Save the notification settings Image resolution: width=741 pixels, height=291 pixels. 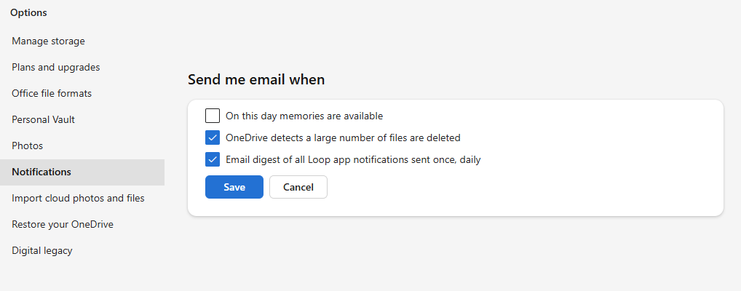coord(234,187)
